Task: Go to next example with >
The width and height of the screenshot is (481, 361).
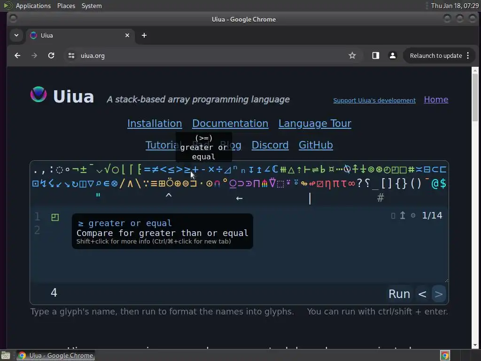Action: coord(439,294)
